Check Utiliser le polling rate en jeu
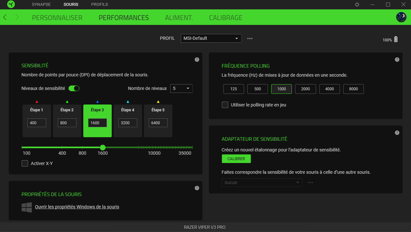 pos(225,105)
